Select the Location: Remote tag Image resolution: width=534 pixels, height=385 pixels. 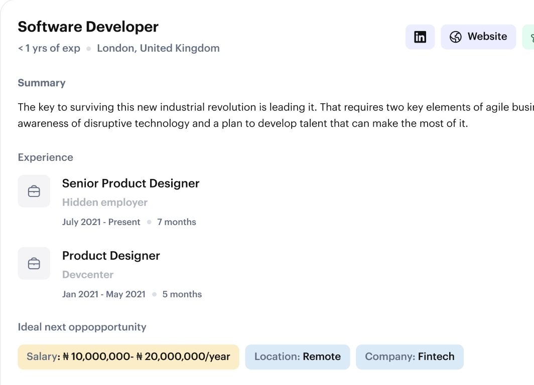point(297,357)
